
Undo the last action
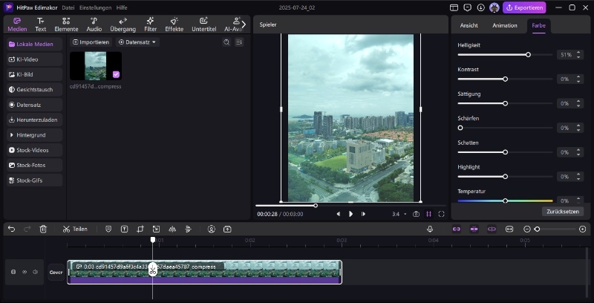pyautogui.click(x=11, y=229)
